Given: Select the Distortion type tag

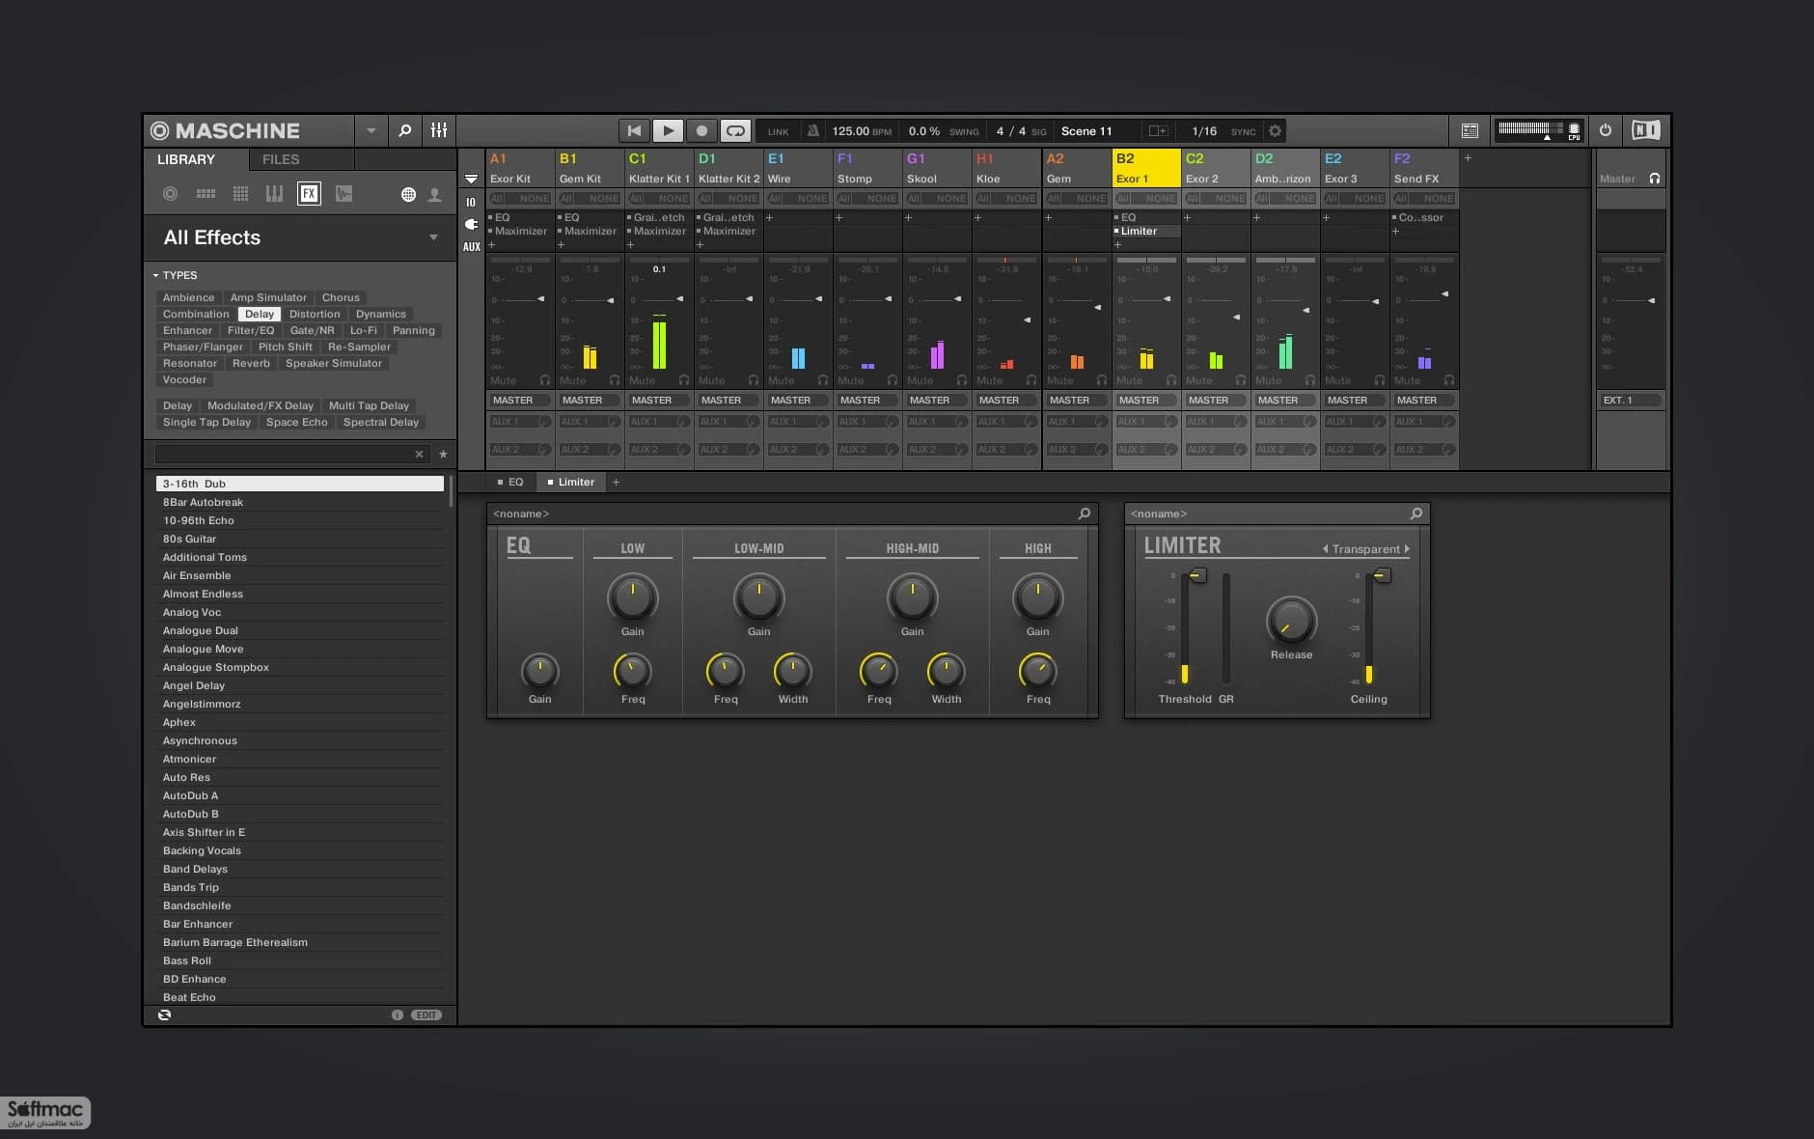Looking at the screenshot, I should (315, 314).
